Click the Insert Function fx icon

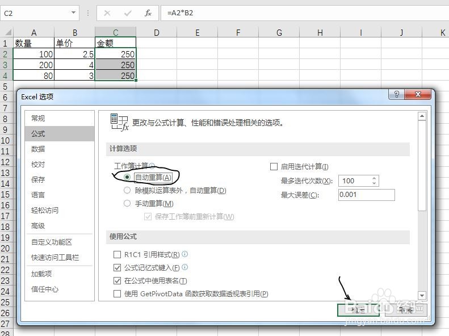(x=148, y=13)
